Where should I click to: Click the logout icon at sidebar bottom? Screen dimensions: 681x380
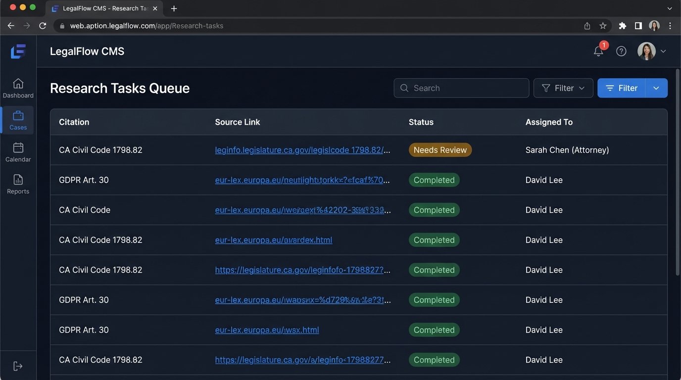pos(18,366)
